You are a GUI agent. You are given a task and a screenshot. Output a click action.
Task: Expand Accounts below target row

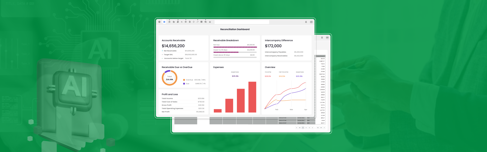tap(177, 58)
